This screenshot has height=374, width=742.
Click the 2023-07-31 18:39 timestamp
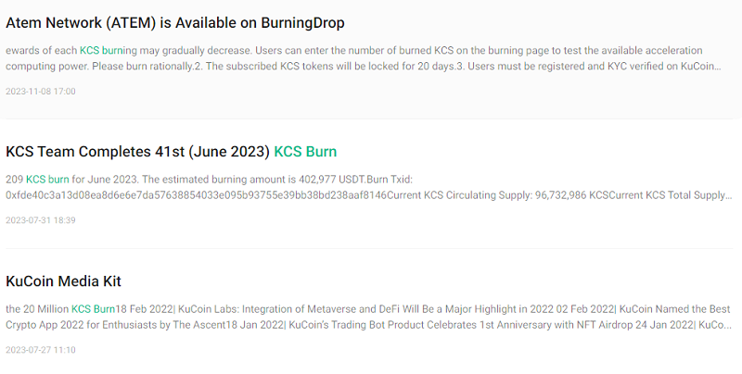click(41, 220)
